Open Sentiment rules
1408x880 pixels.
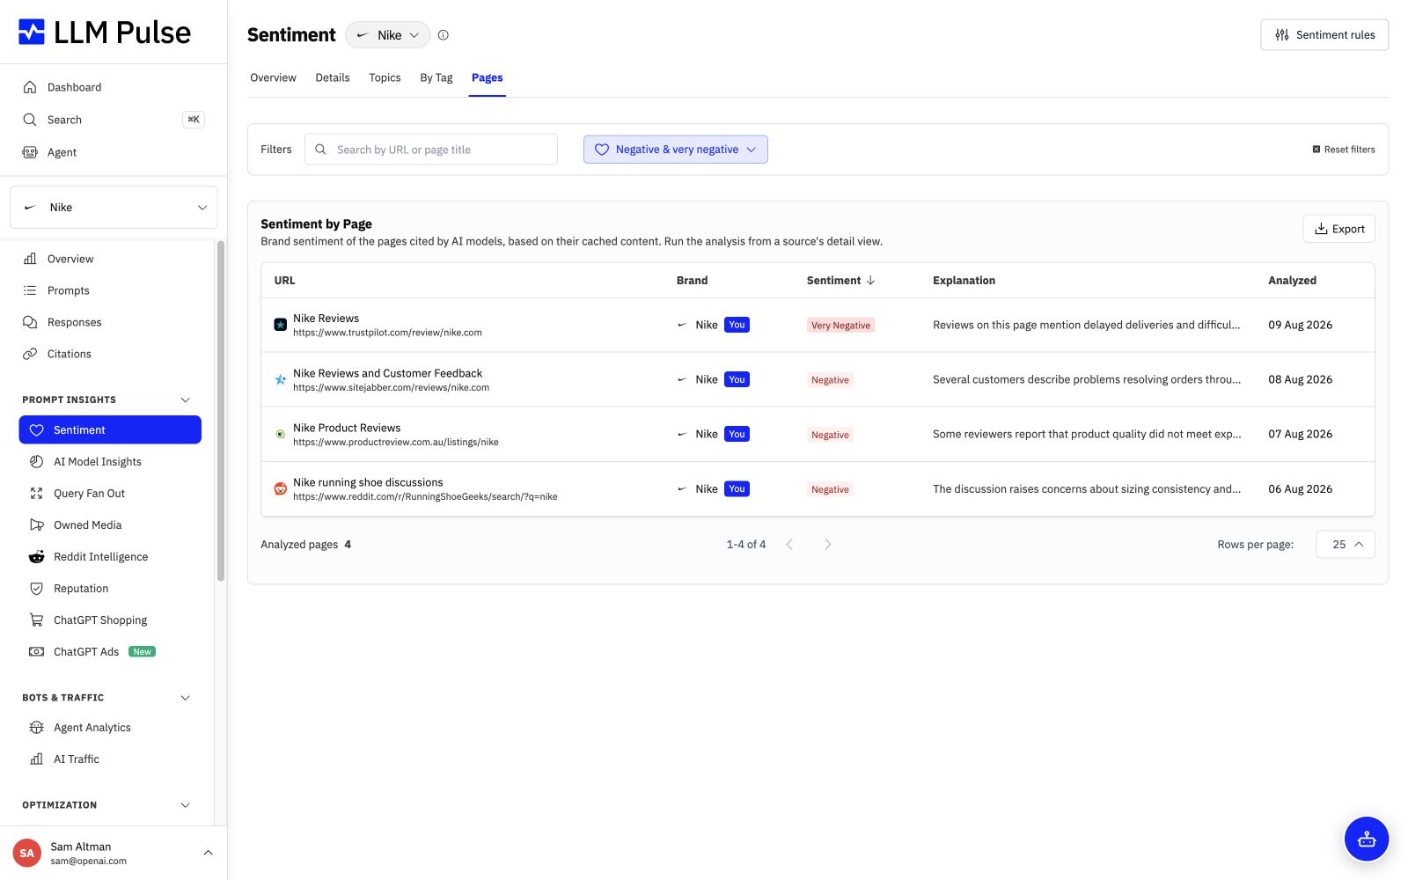pyautogui.click(x=1324, y=35)
